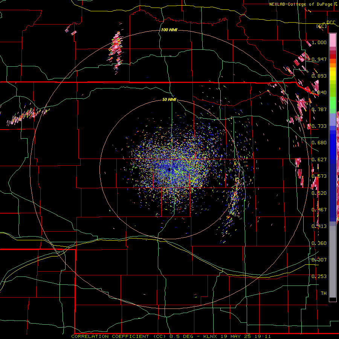Click the 0.787 color scale label

(x=319, y=109)
